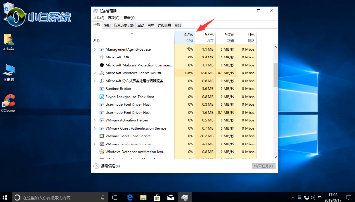This screenshot has height=202, width=355.
Task: Click the VMware Guest Authentication Service icon
Action: click(x=102, y=128)
